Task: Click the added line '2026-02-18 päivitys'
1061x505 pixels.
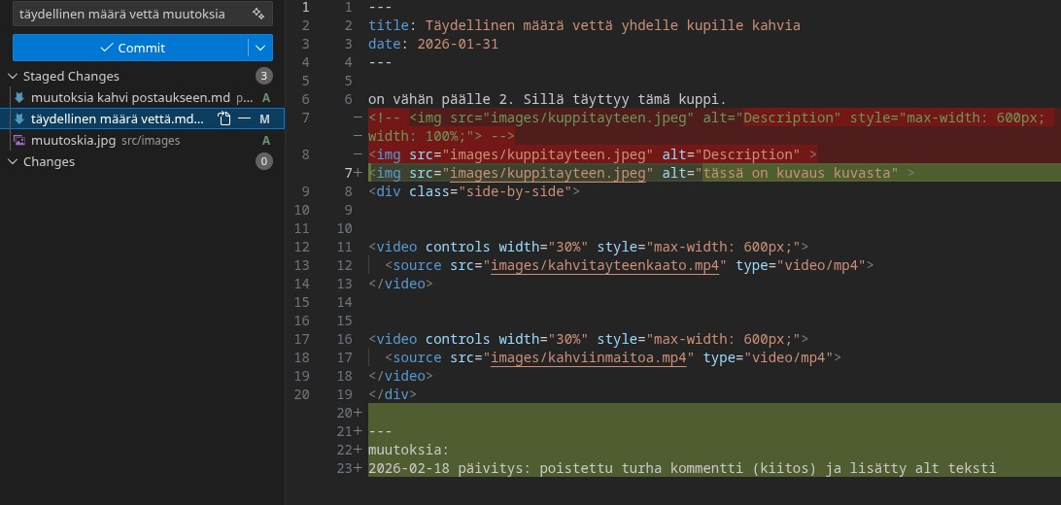Action: click(682, 468)
